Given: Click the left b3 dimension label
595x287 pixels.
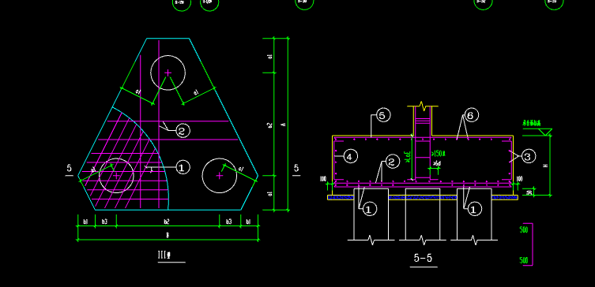Looking at the screenshot, I should pos(105,222).
